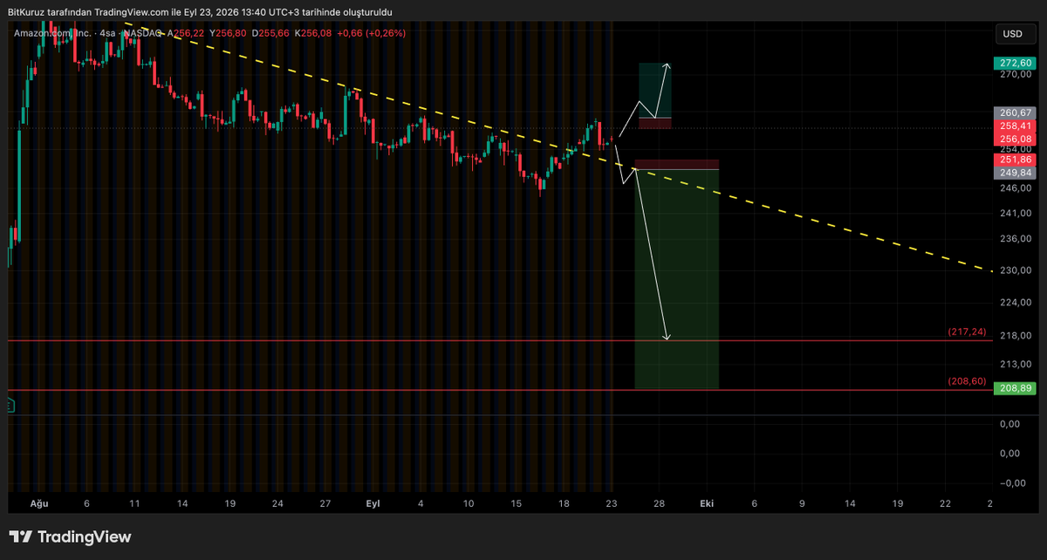Select the open value A256,22
This screenshot has width=1047, height=560.
186,33
